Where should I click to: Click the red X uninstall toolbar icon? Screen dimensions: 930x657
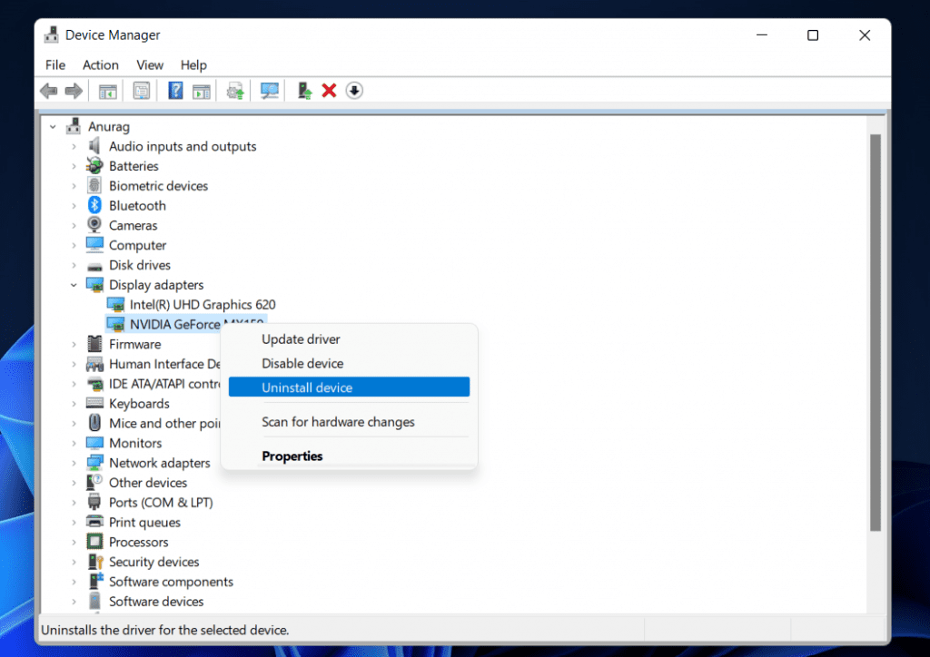[329, 90]
